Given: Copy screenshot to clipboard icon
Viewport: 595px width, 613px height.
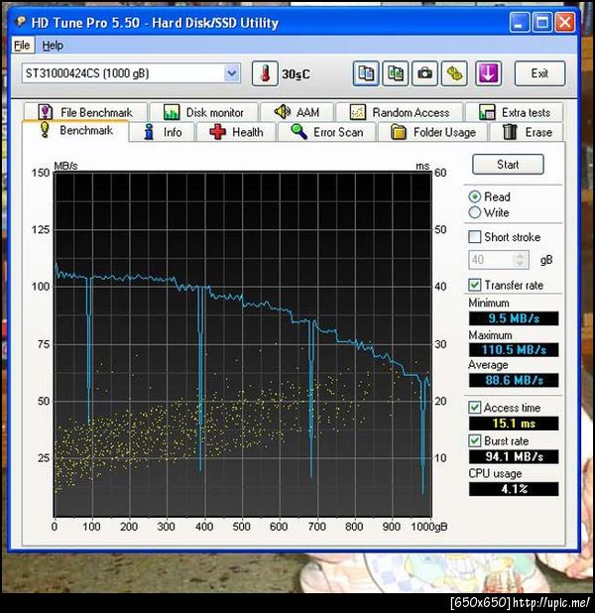Looking at the screenshot, I should pos(396,73).
